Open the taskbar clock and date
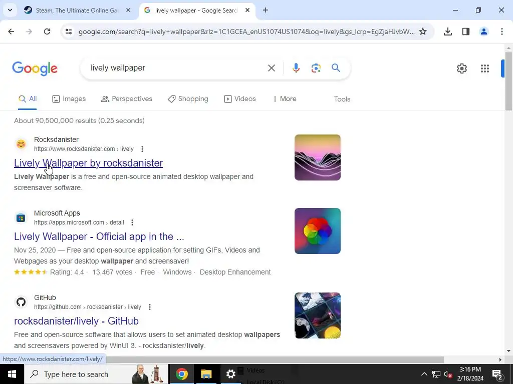Screen dimensions: 513x384 470,374
